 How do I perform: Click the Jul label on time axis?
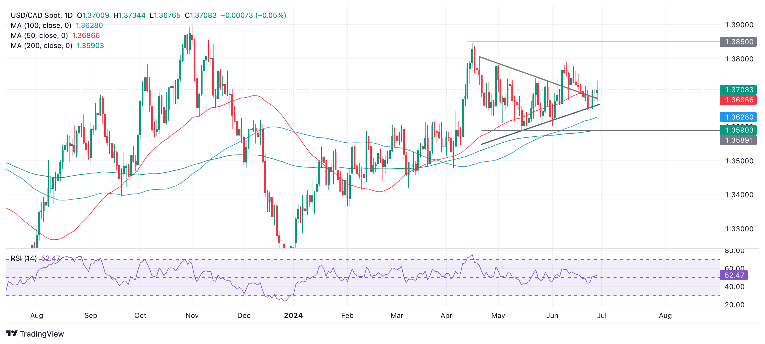pos(602,316)
